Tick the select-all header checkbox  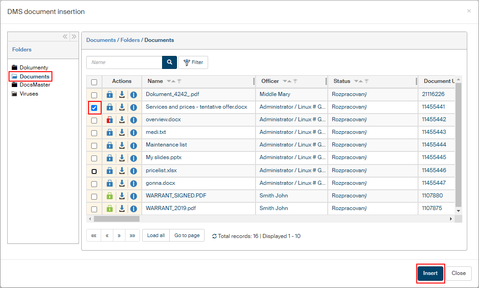(x=94, y=82)
